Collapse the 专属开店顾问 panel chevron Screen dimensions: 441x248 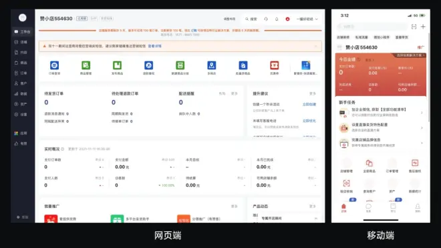(316, 218)
